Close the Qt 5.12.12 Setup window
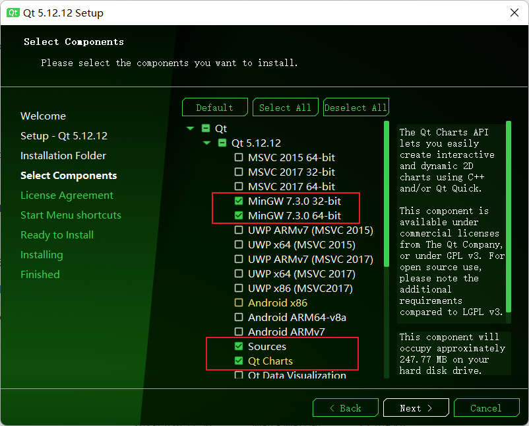This screenshot has width=529, height=426. 514,13
